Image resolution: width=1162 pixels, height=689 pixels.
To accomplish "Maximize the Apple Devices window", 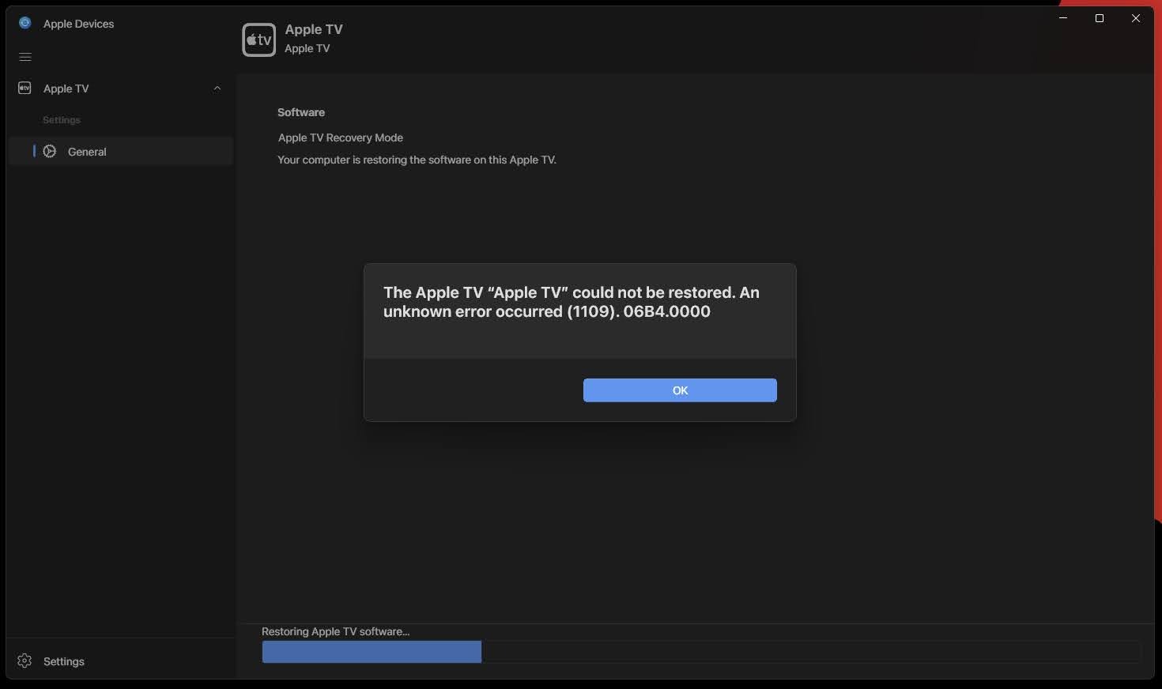I will [x=1100, y=18].
